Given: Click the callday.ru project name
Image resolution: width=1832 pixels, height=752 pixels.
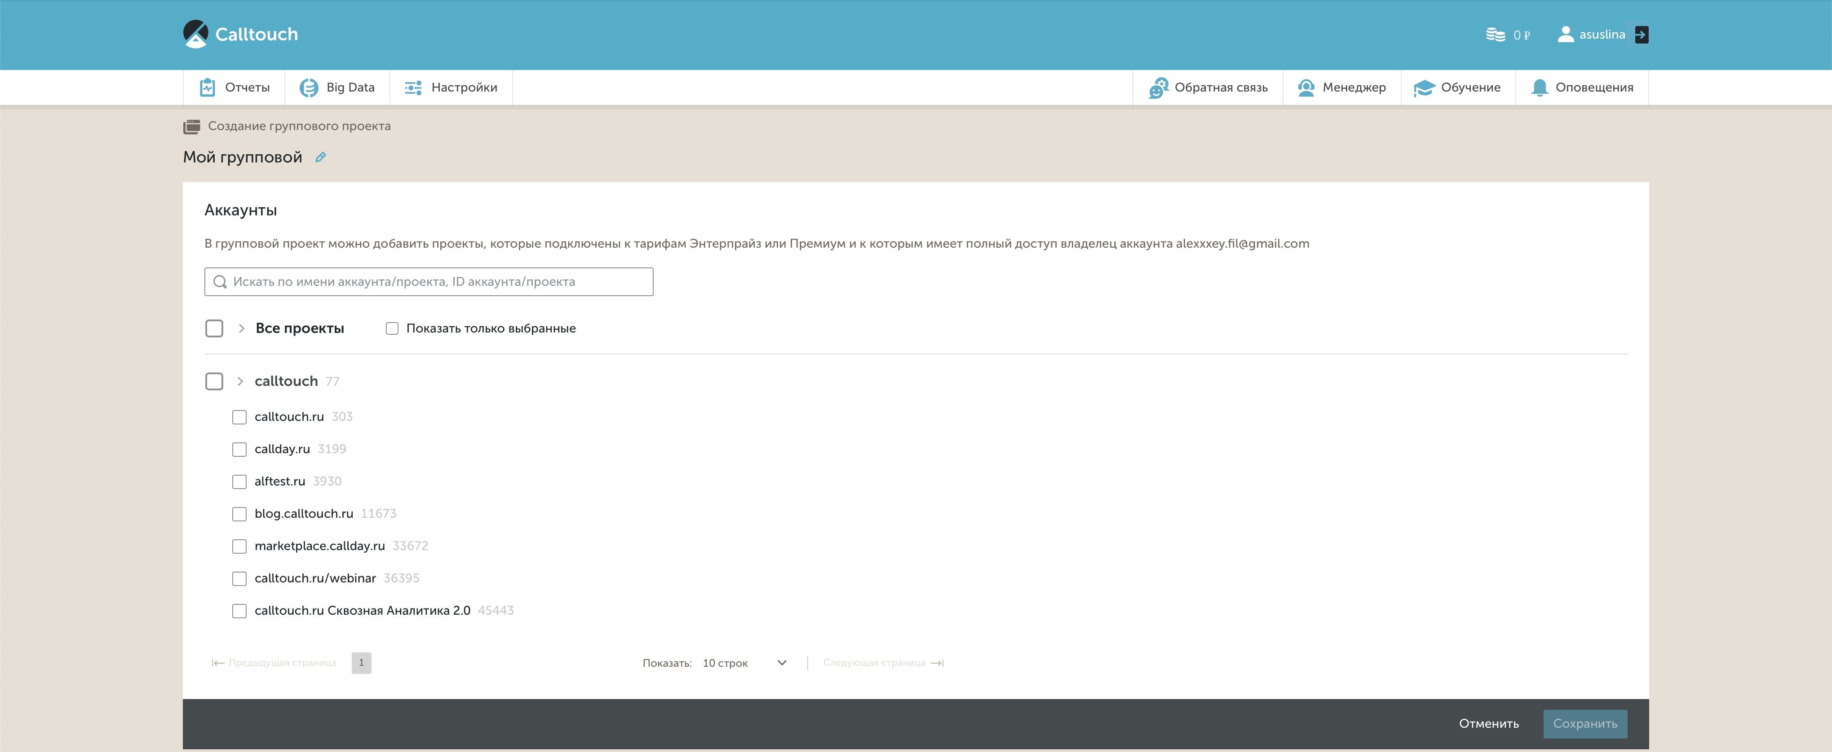Looking at the screenshot, I should tap(282, 450).
